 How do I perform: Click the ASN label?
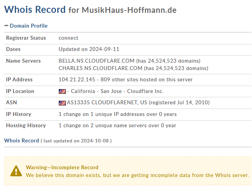[x=11, y=102]
